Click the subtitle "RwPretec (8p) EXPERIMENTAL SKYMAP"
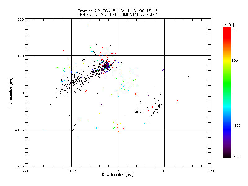 tap(118, 15)
